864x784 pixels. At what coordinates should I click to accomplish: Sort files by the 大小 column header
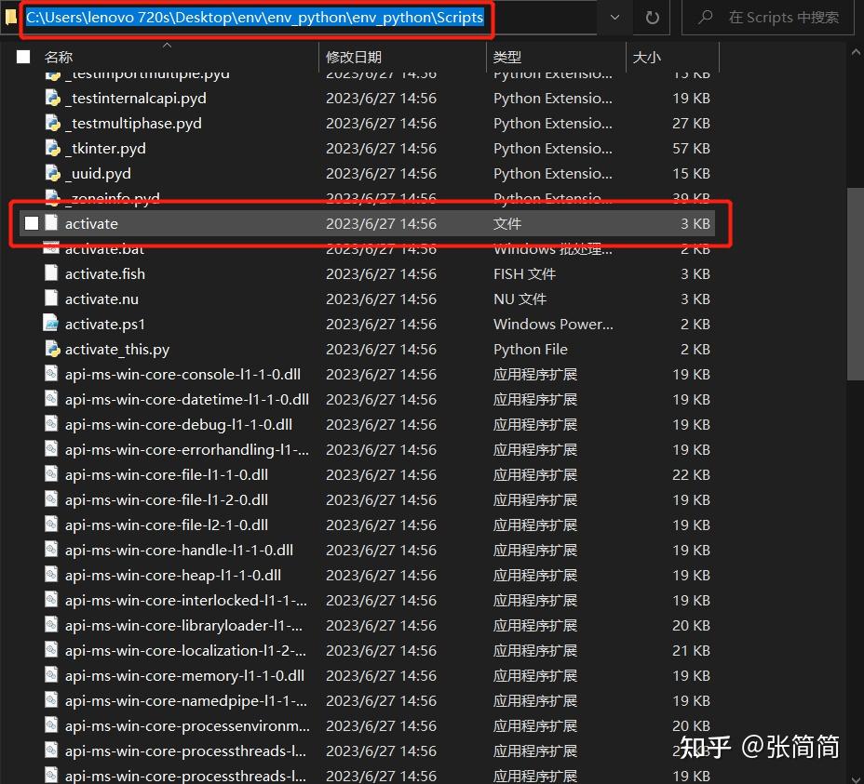[x=646, y=58]
